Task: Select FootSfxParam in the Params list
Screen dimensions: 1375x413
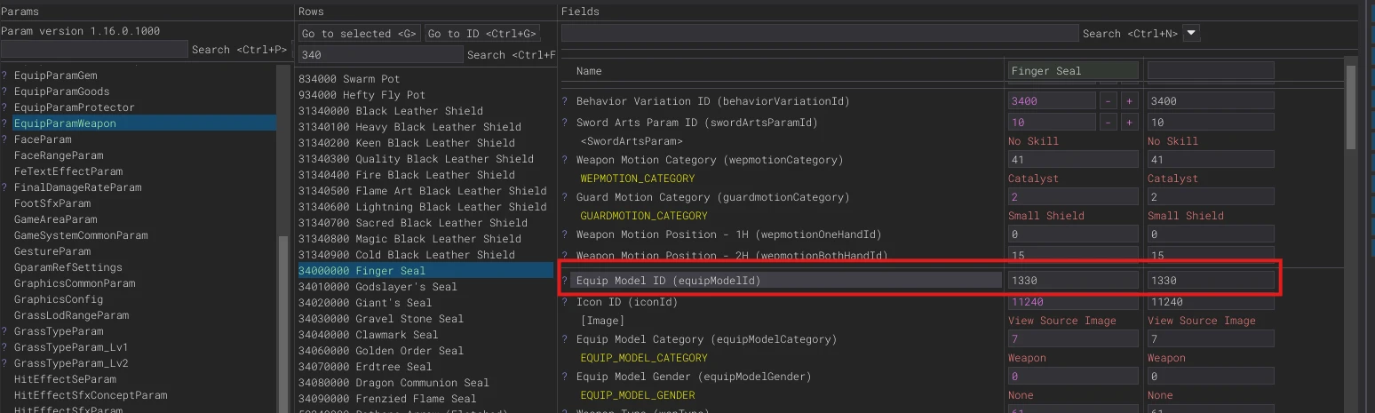Action: 52,203
